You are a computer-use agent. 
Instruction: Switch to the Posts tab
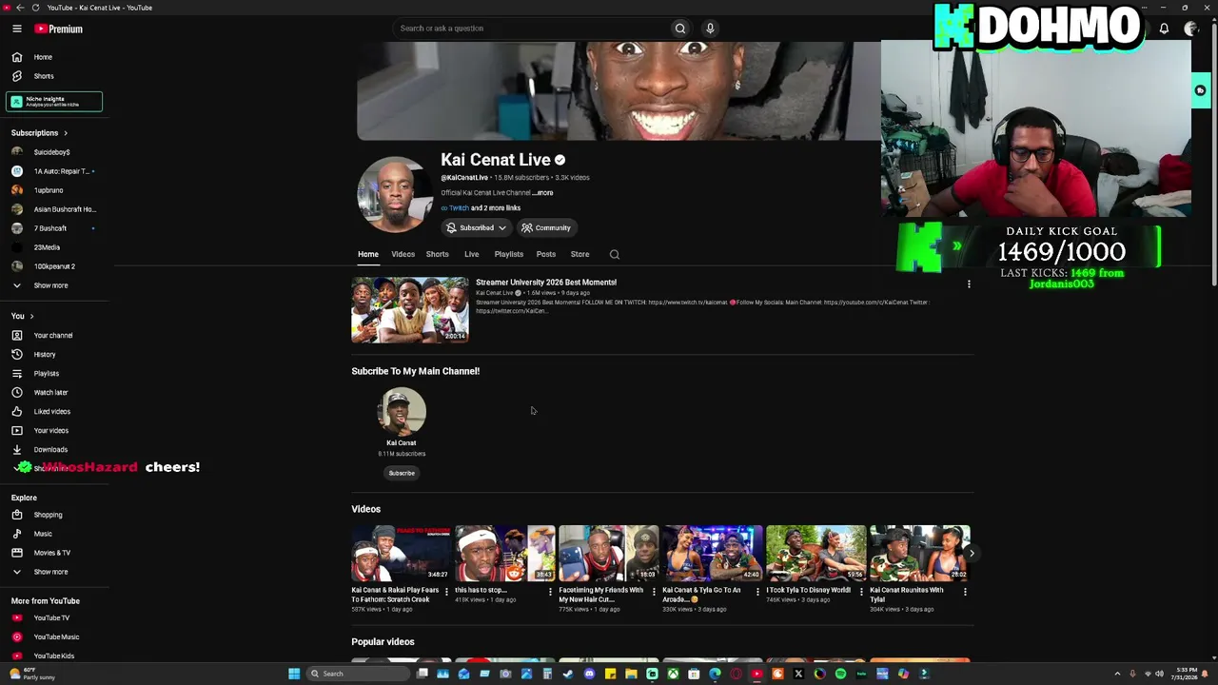point(546,255)
